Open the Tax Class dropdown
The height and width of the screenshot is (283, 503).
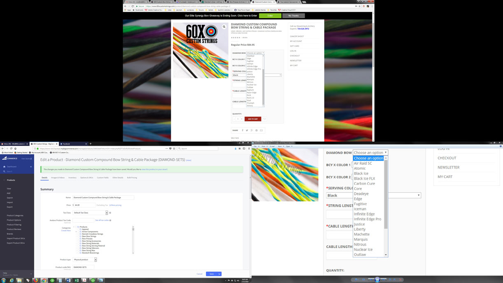coord(90,213)
